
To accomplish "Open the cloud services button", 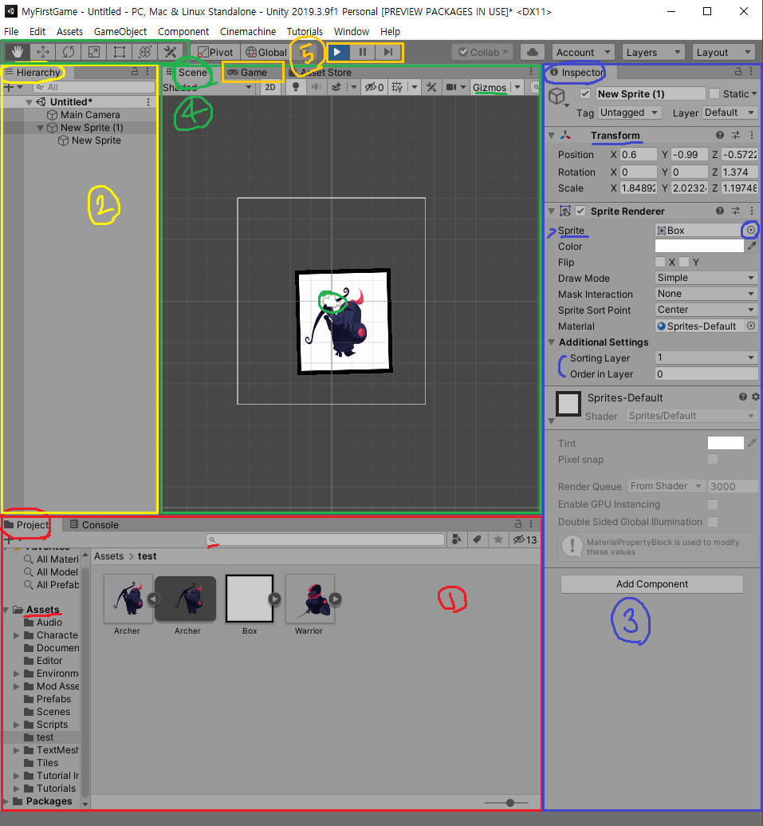I will point(533,52).
